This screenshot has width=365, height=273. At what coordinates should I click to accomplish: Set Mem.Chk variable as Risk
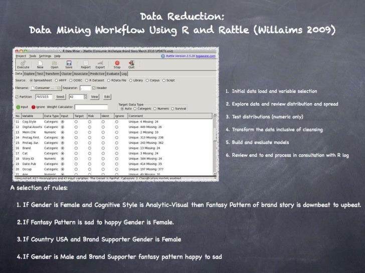90,132
